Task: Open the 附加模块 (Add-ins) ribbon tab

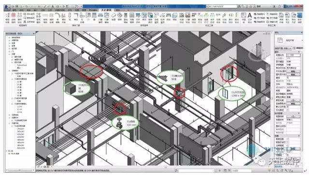Action: (93, 10)
